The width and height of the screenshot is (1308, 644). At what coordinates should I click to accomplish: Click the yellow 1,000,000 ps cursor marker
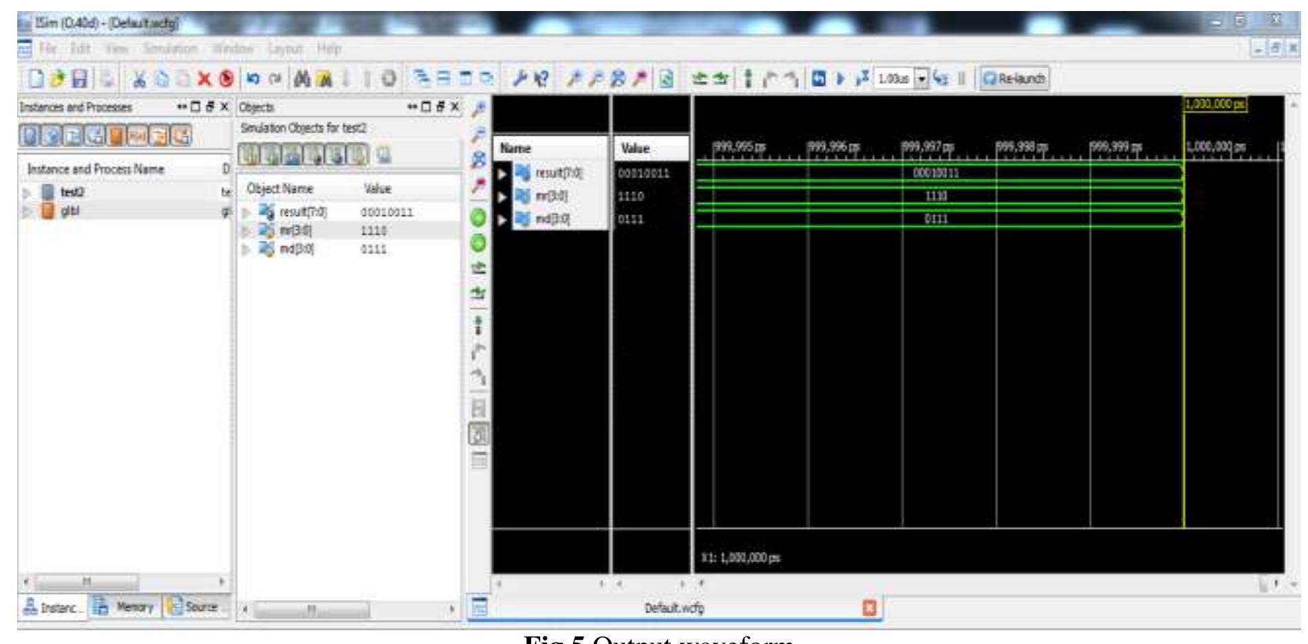click(1214, 104)
